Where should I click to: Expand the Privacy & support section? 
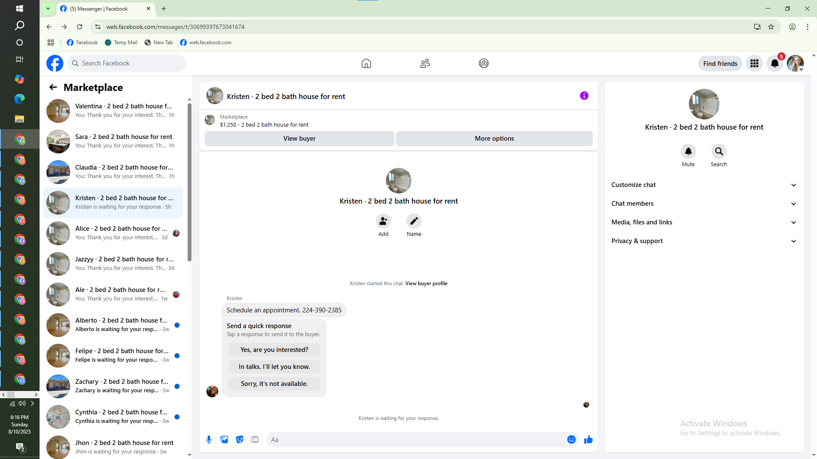[x=704, y=241]
